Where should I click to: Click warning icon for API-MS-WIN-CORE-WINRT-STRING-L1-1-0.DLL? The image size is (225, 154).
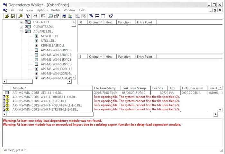[x=6, y=109]
